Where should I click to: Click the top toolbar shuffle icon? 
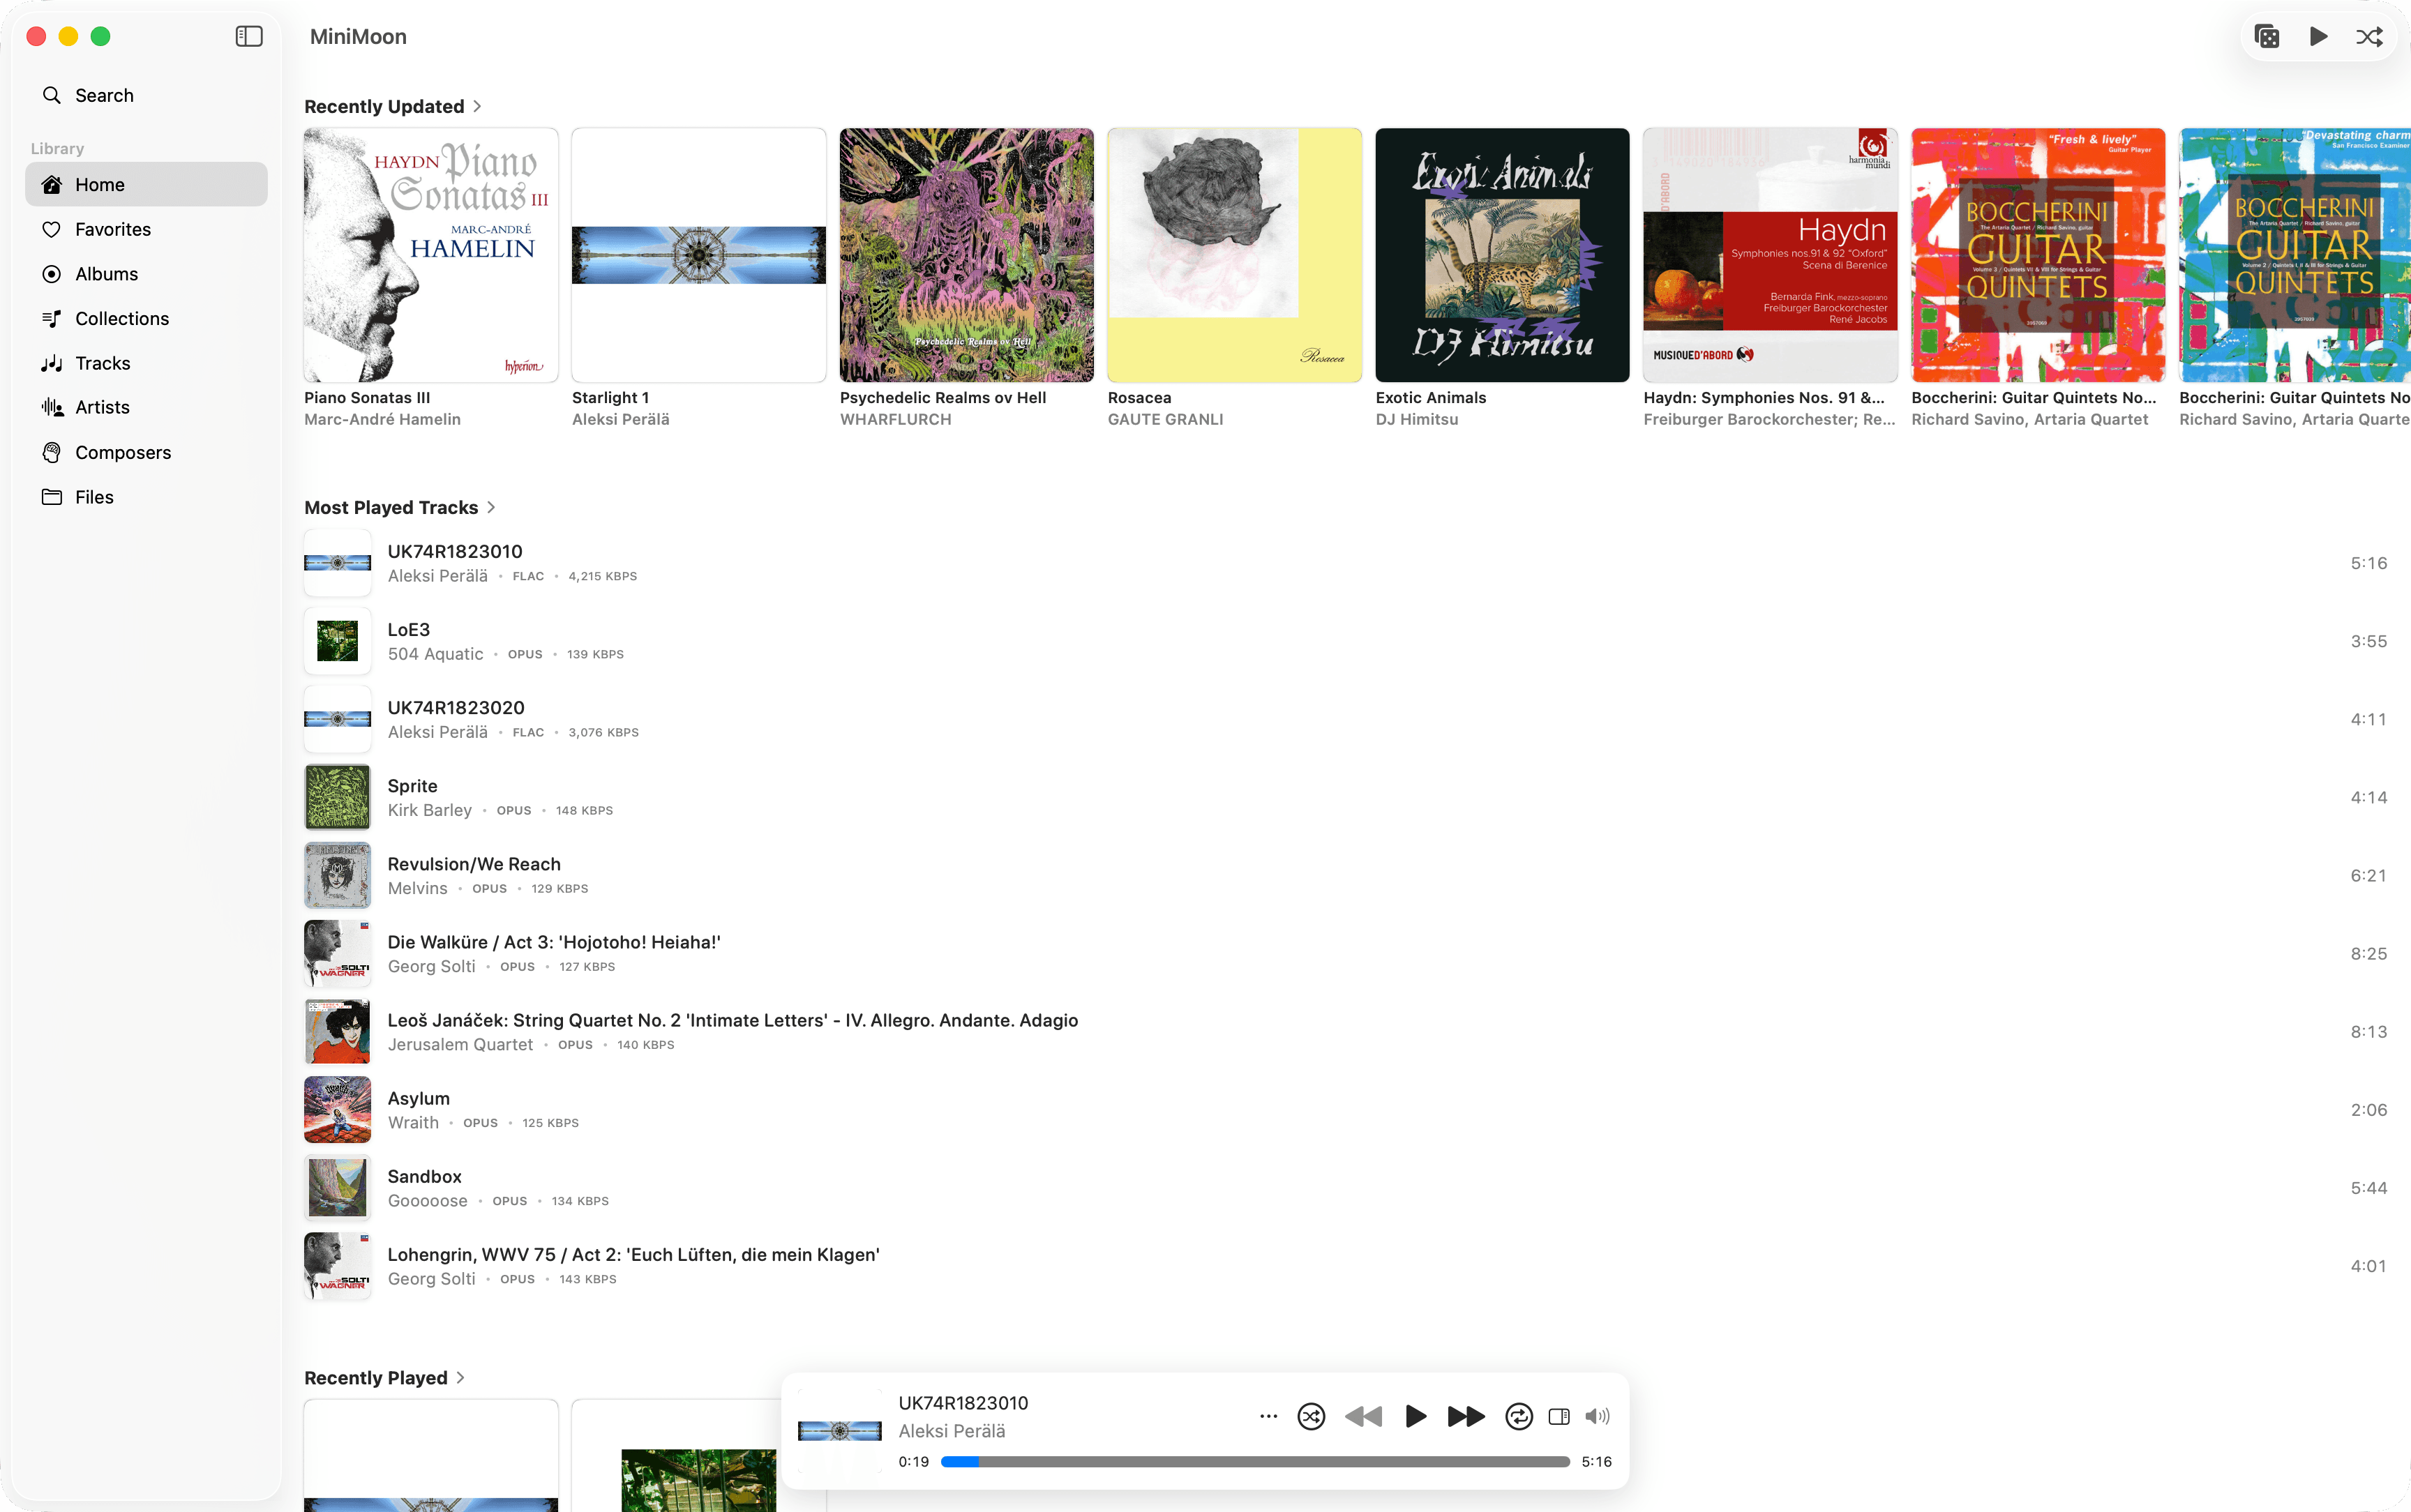pos(2369,37)
